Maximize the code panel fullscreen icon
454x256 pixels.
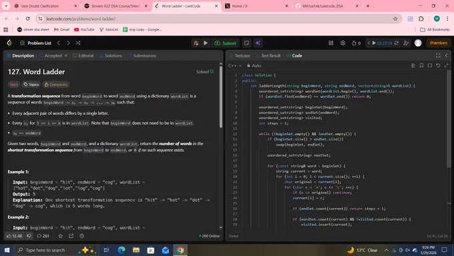tap(438, 55)
